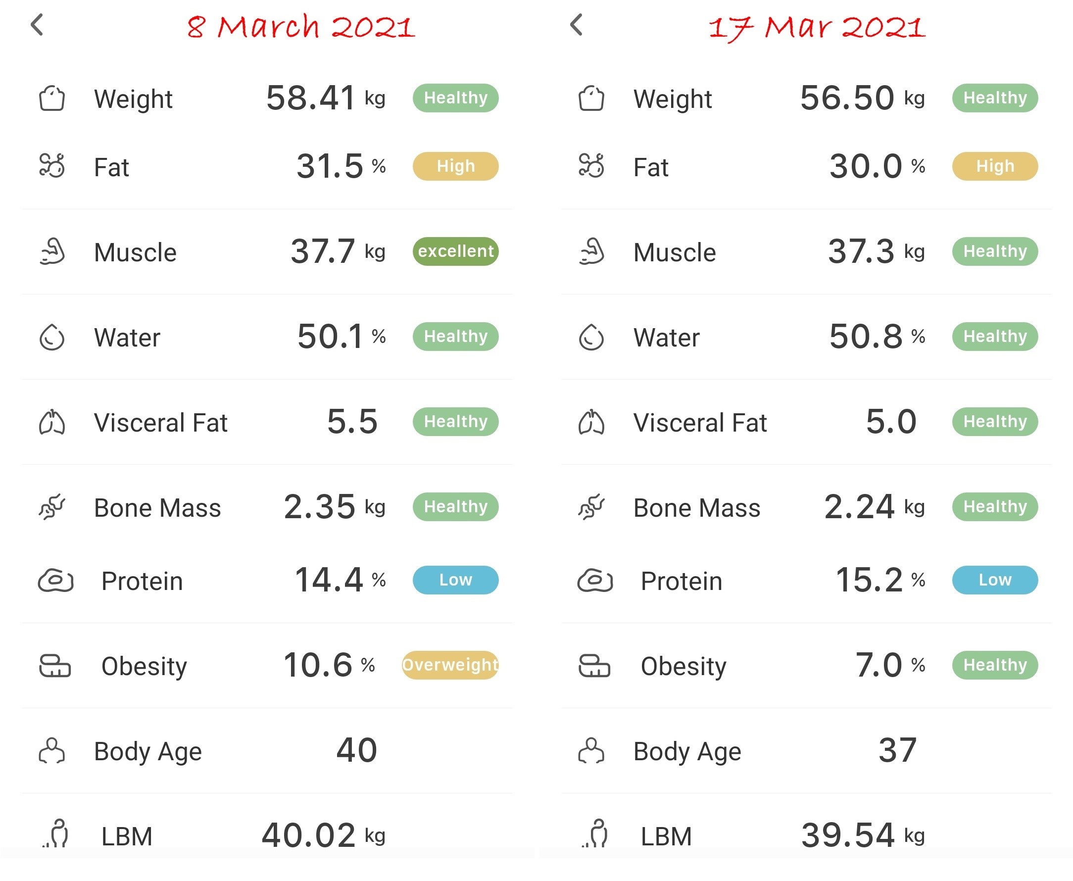Tap the High badge next to Fat 31.5%

coord(455,166)
